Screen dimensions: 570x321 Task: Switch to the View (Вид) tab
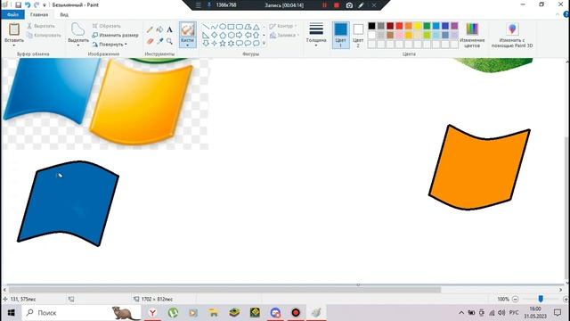point(64,14)
